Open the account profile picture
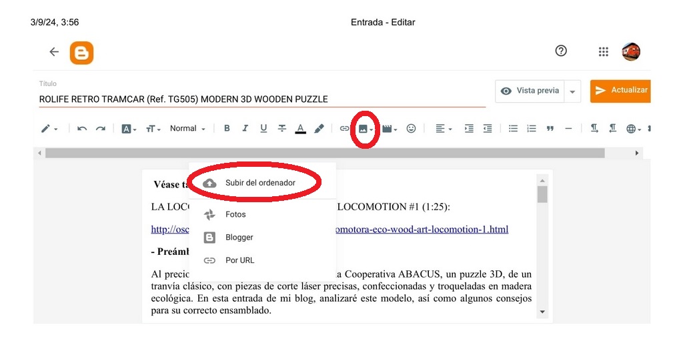683x347 pixels. [631, 51]
